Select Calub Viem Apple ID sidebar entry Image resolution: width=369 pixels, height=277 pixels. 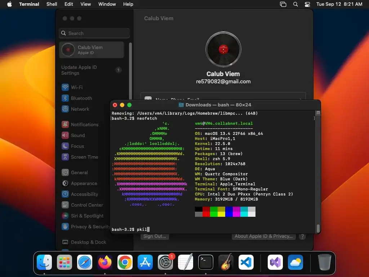(x=92, y=50)
